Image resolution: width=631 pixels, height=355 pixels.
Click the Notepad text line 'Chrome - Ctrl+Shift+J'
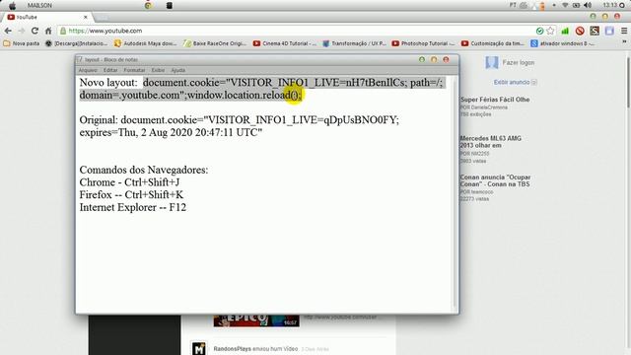129,182
